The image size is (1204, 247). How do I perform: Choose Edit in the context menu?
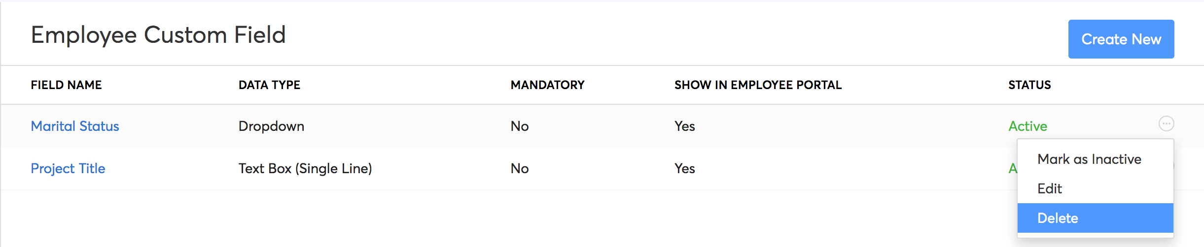[x=1050, y=189]
